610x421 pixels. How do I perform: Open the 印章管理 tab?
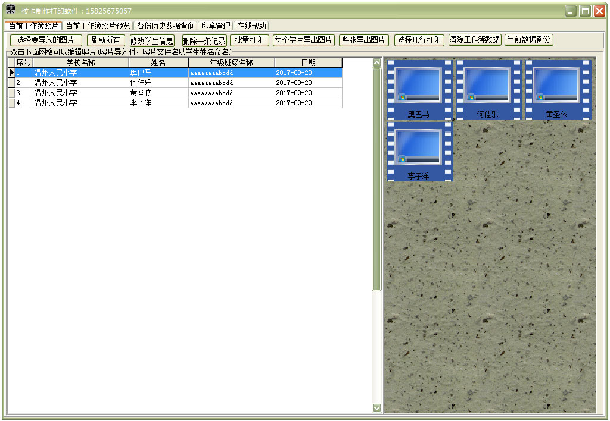click(216, 26)
